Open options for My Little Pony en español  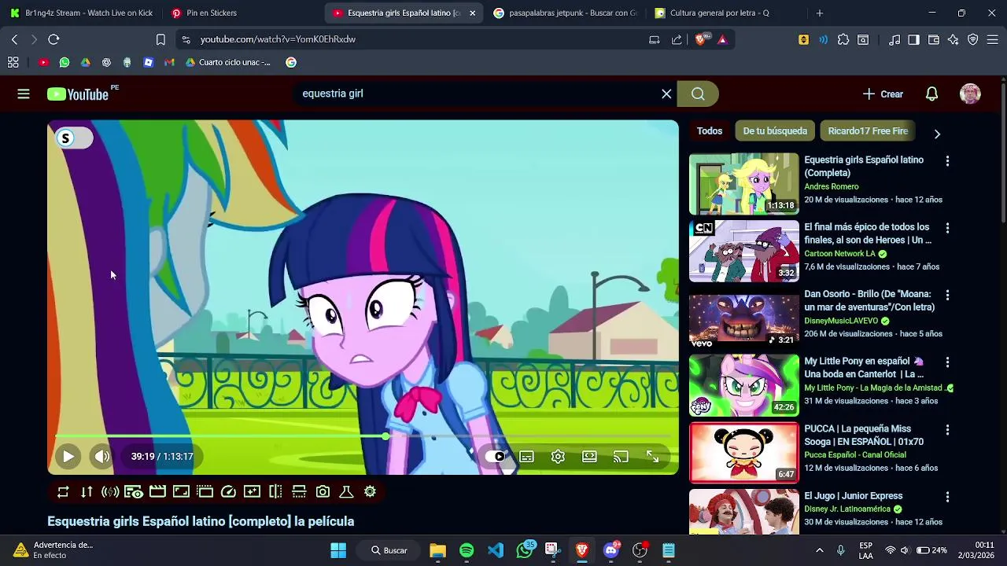947,362
